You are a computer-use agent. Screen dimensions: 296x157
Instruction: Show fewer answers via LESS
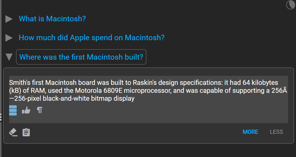point(276,132)
